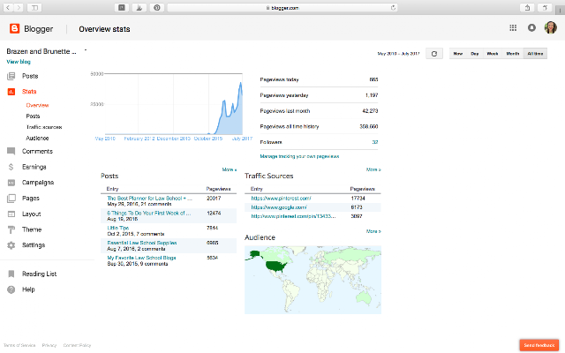Open the Audience submenu item
The image size is (565, 353).
37,138
